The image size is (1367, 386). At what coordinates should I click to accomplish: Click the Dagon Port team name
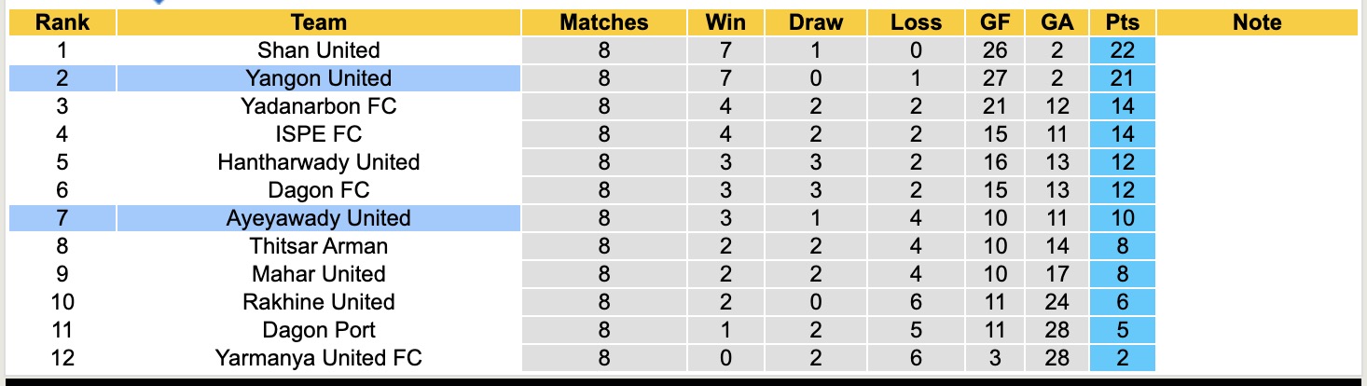318,330
